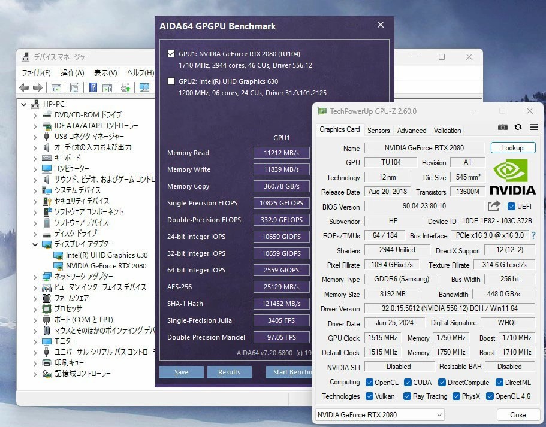
Task: Click the Intel(R) UHD Graphics 630 adapter icon
Action: [x=58, y=255]
